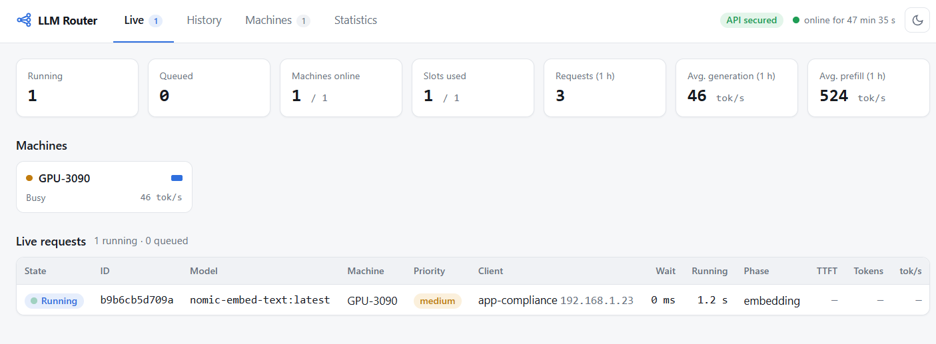Click the Client column header

click(491, 271)
